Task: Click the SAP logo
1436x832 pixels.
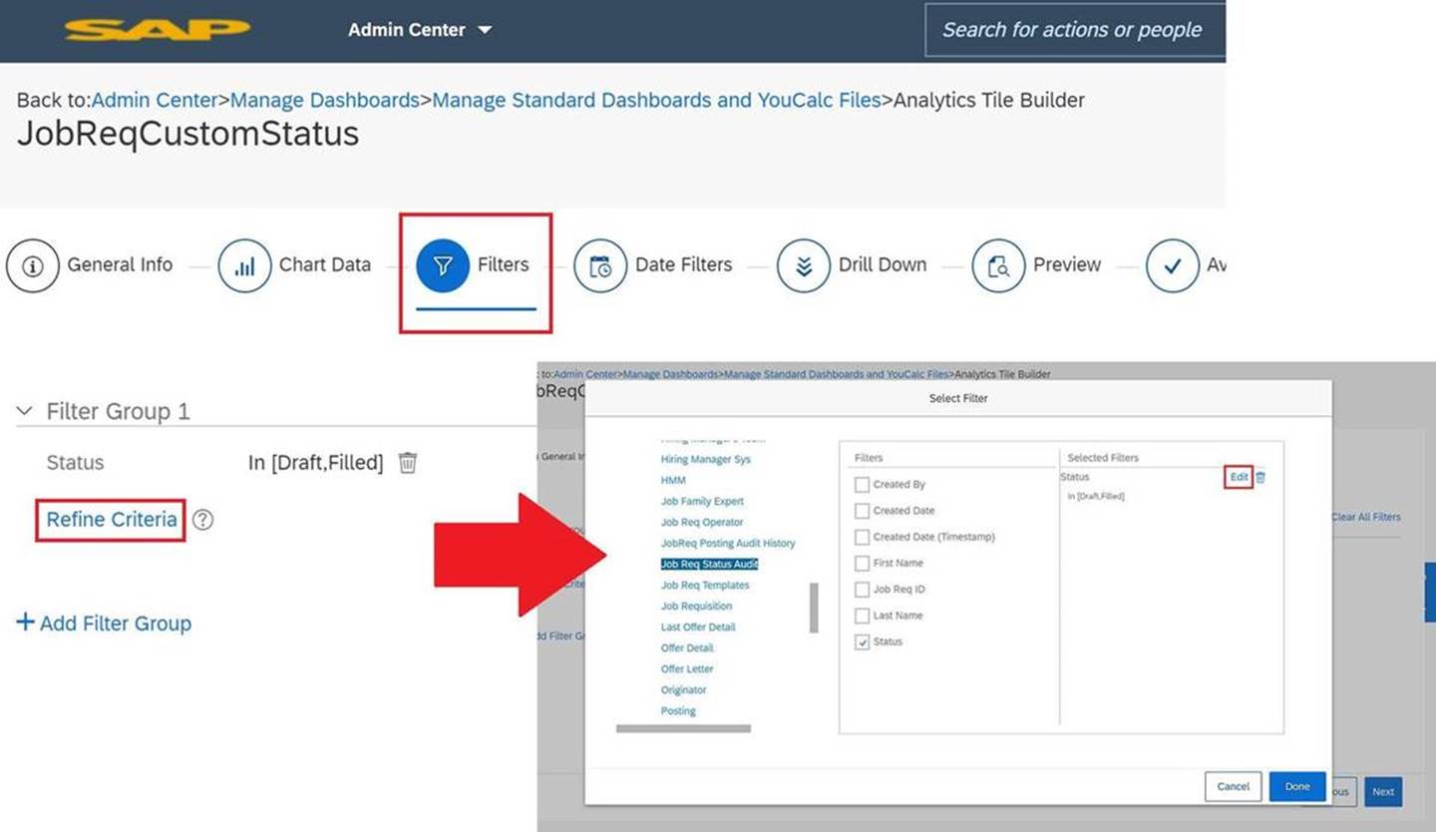Action: 158,30
